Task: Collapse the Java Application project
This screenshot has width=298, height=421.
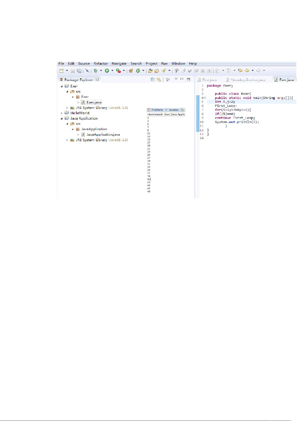Action: [62, 118]
